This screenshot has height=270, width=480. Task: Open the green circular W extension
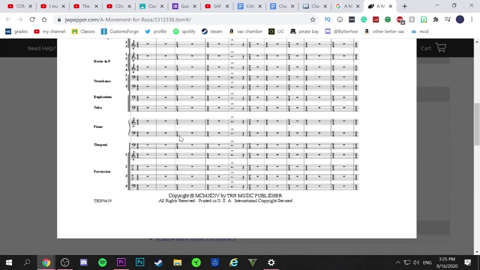coord(388,19)
